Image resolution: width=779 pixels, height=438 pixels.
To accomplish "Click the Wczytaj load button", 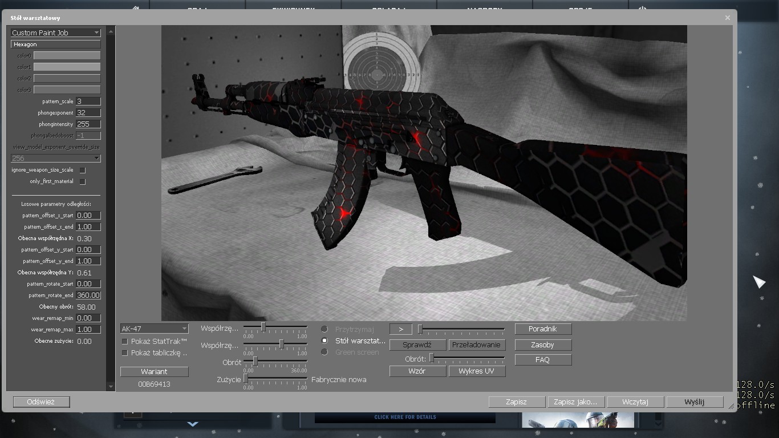I will click(635, 401).
